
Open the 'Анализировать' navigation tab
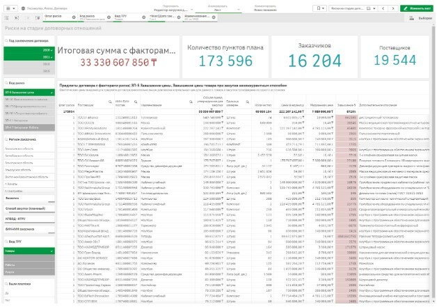pos(218,8)
